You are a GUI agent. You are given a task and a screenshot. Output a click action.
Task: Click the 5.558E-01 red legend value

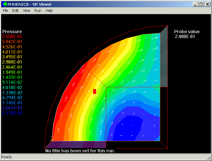[12, 37]
